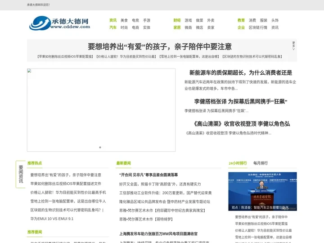The width and height of the screenshot is (324, 243).
Task: Select the 财经 category
Action: tap(177, 20)
